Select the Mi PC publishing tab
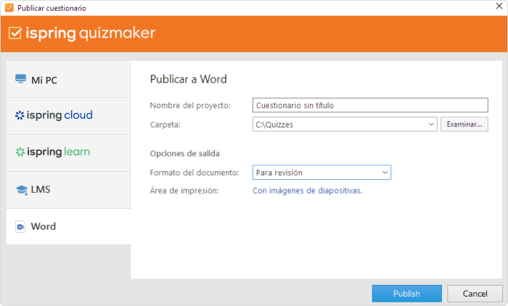The image size is (508, 306). (68, 79)
